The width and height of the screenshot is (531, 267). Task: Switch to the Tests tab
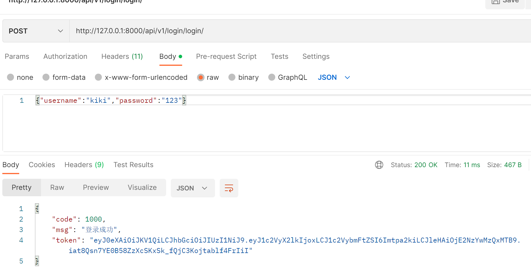click(x=279, y=56)
